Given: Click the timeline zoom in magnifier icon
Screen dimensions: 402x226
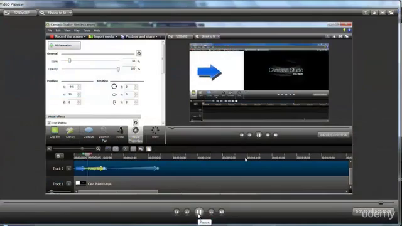Looking at the screenshot, I should [98, 149].
